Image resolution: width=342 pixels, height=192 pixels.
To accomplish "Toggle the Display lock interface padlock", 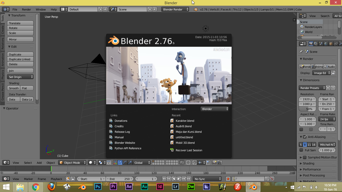I will click(333, 73).
